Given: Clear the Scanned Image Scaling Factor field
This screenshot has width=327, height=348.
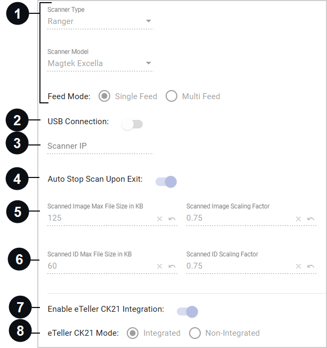Looking at the screenshot, I should click(298, 219).
